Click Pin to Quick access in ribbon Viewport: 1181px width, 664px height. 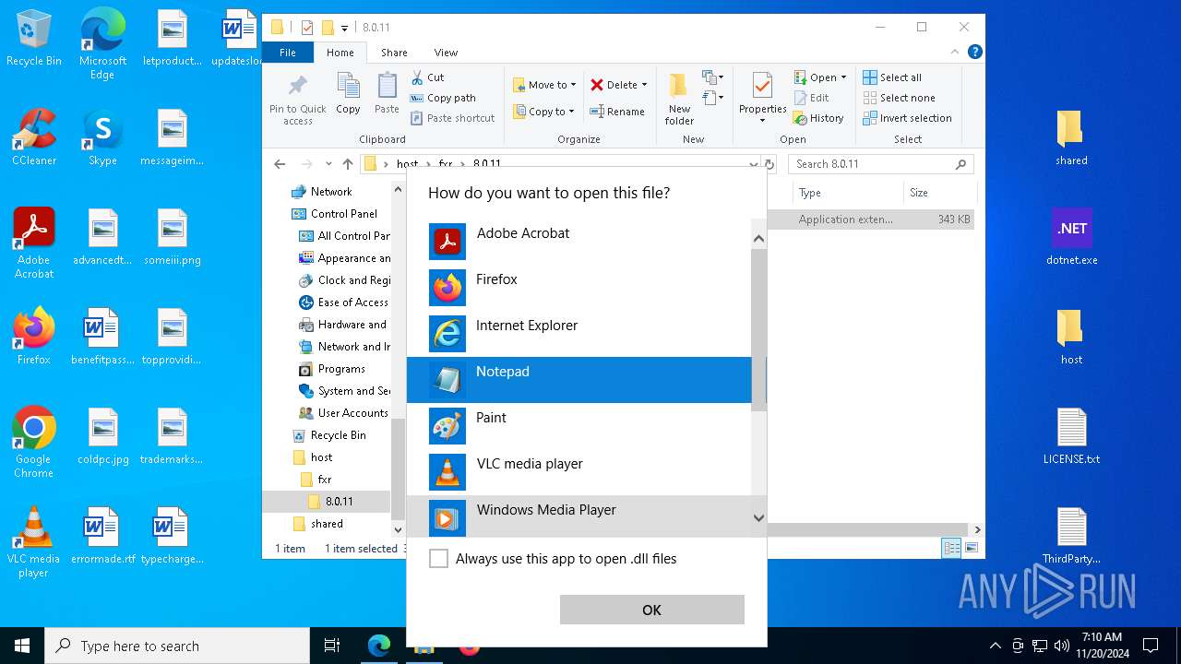click(297, 100)
